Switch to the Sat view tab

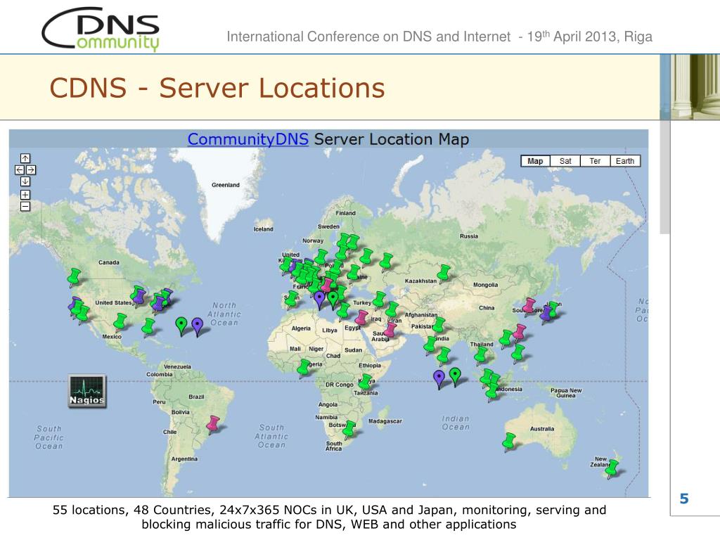[565, 161]
